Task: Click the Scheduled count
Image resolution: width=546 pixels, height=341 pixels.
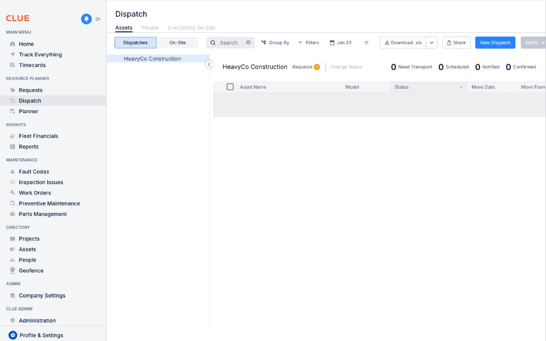Action: pyautogui.click(x=454, y=67)
